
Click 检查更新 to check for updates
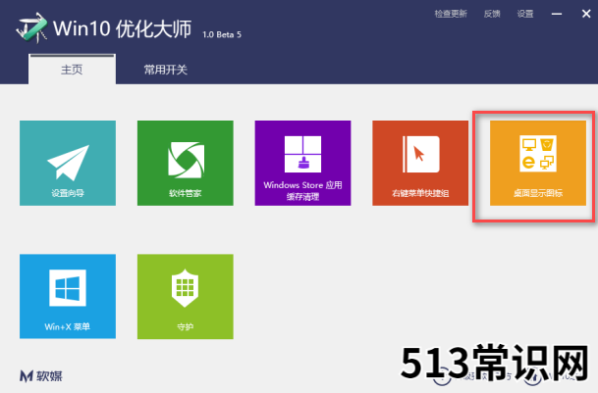click(x=451, y=14)
